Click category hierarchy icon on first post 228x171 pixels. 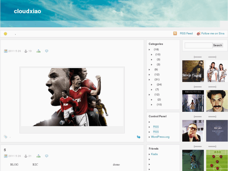pos(38,51)
